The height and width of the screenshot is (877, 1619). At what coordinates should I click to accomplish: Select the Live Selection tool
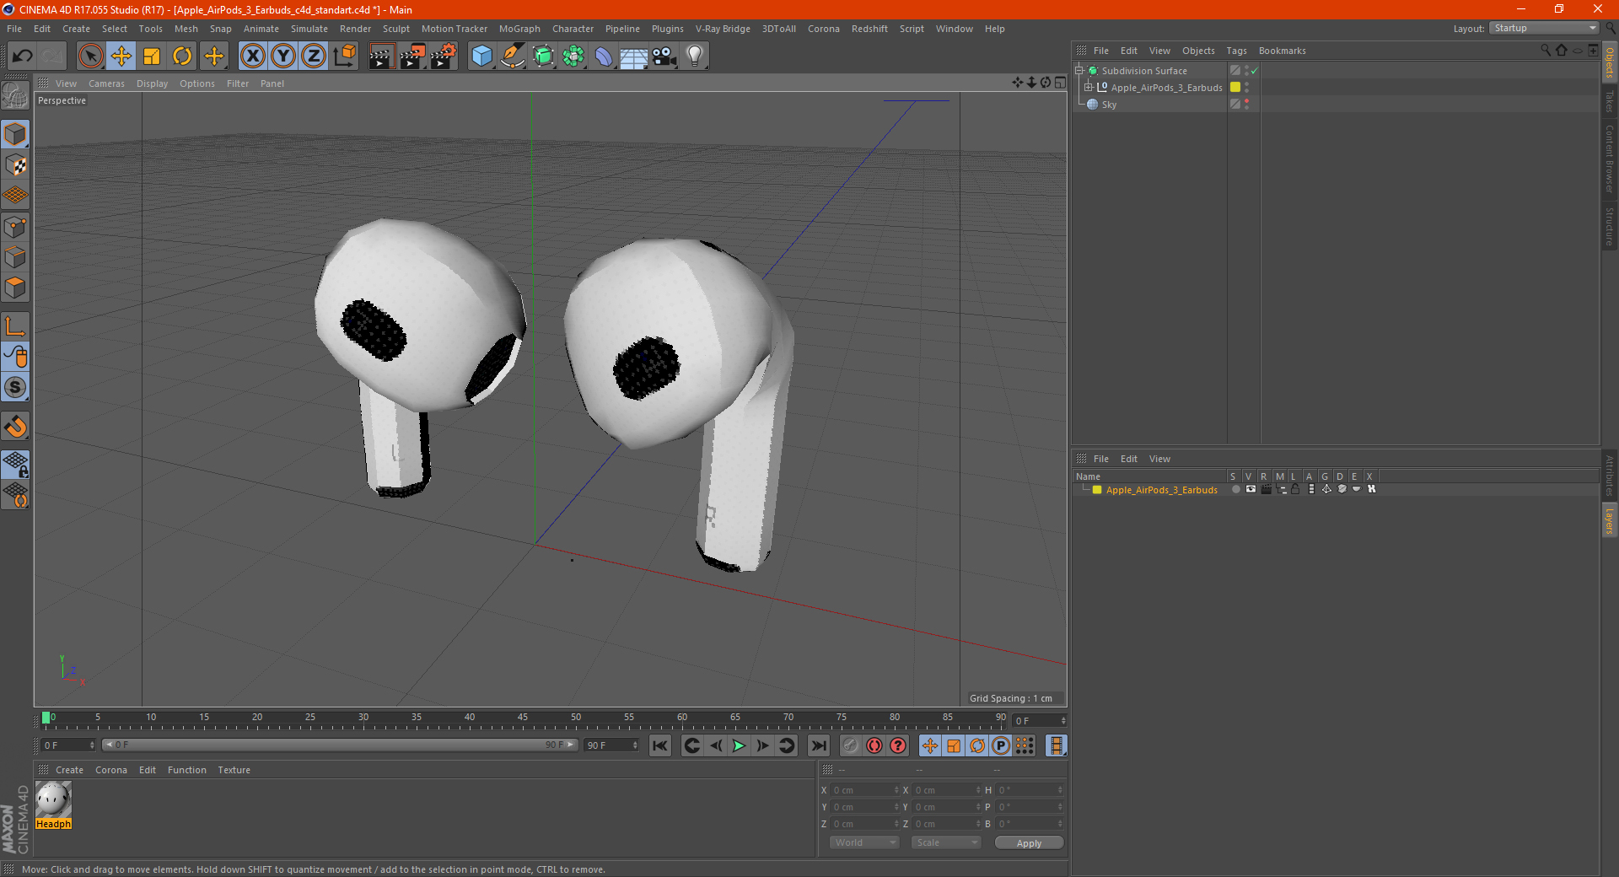point(90,56)
